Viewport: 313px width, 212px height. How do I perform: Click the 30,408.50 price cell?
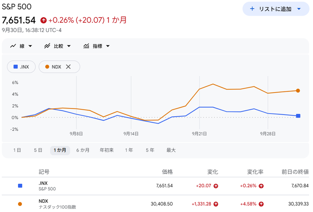pyautogui.click(x=162, y=204)
